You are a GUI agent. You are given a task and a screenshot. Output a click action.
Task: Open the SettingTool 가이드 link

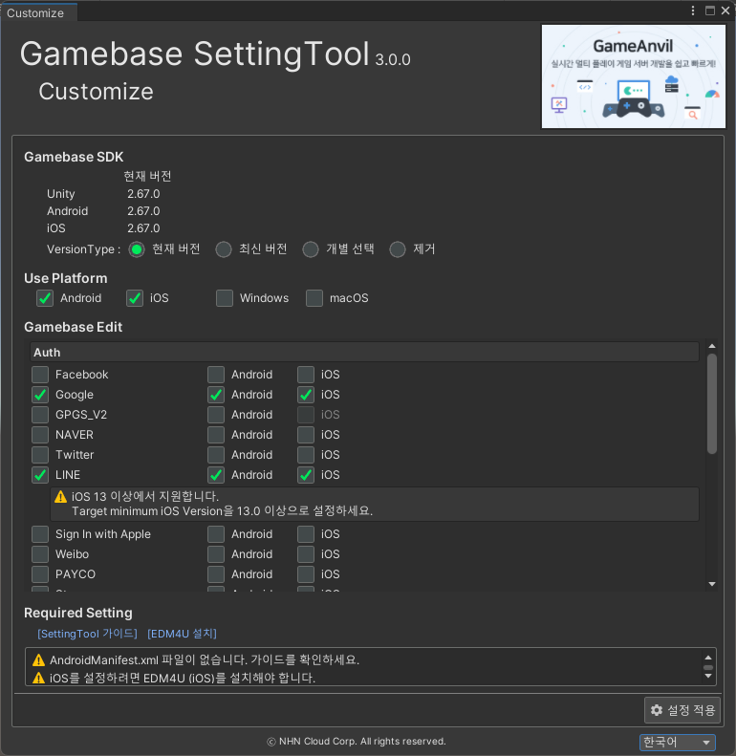point(87,634)
